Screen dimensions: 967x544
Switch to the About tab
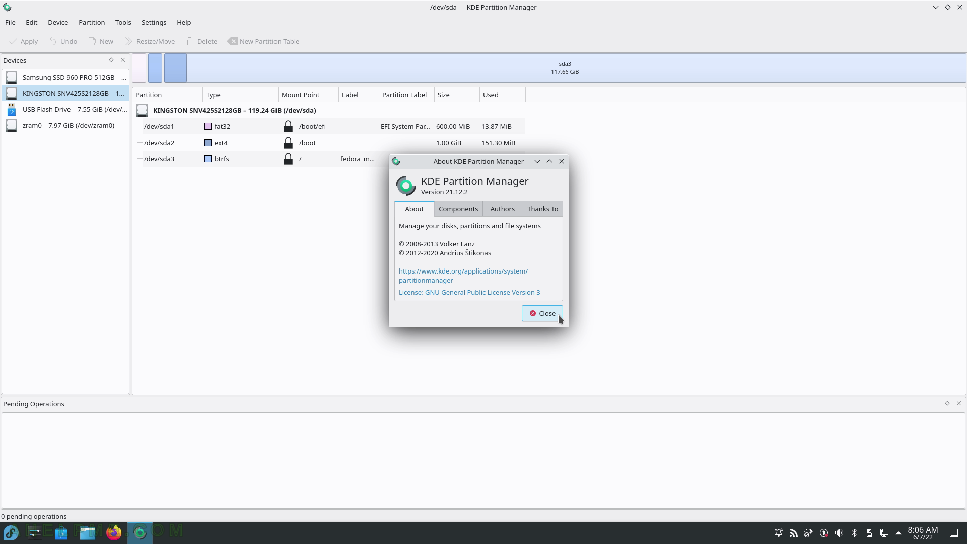(x=415, y=209)
